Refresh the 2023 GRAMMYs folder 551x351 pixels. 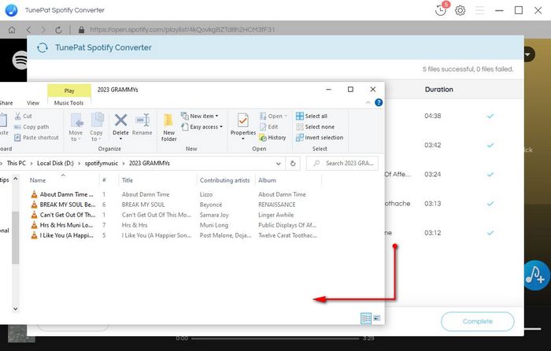293,164
